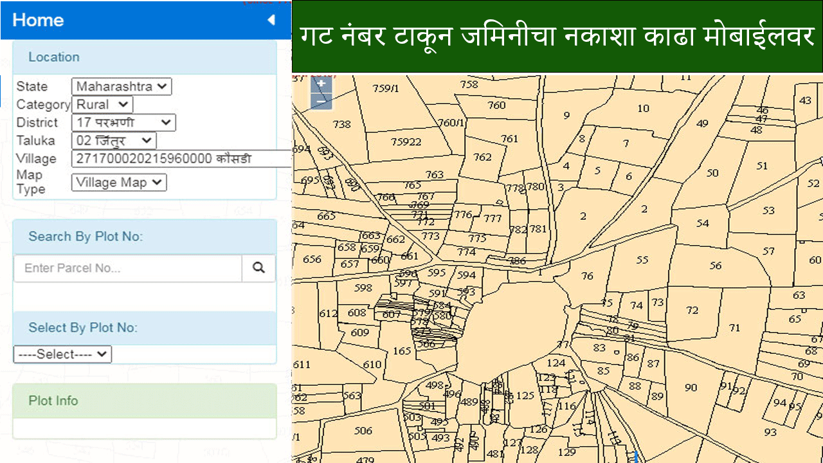The height and width of the screenshot is (463, 823).
Task: Click plot 56 on the village map
Action: tap(716, 265)
